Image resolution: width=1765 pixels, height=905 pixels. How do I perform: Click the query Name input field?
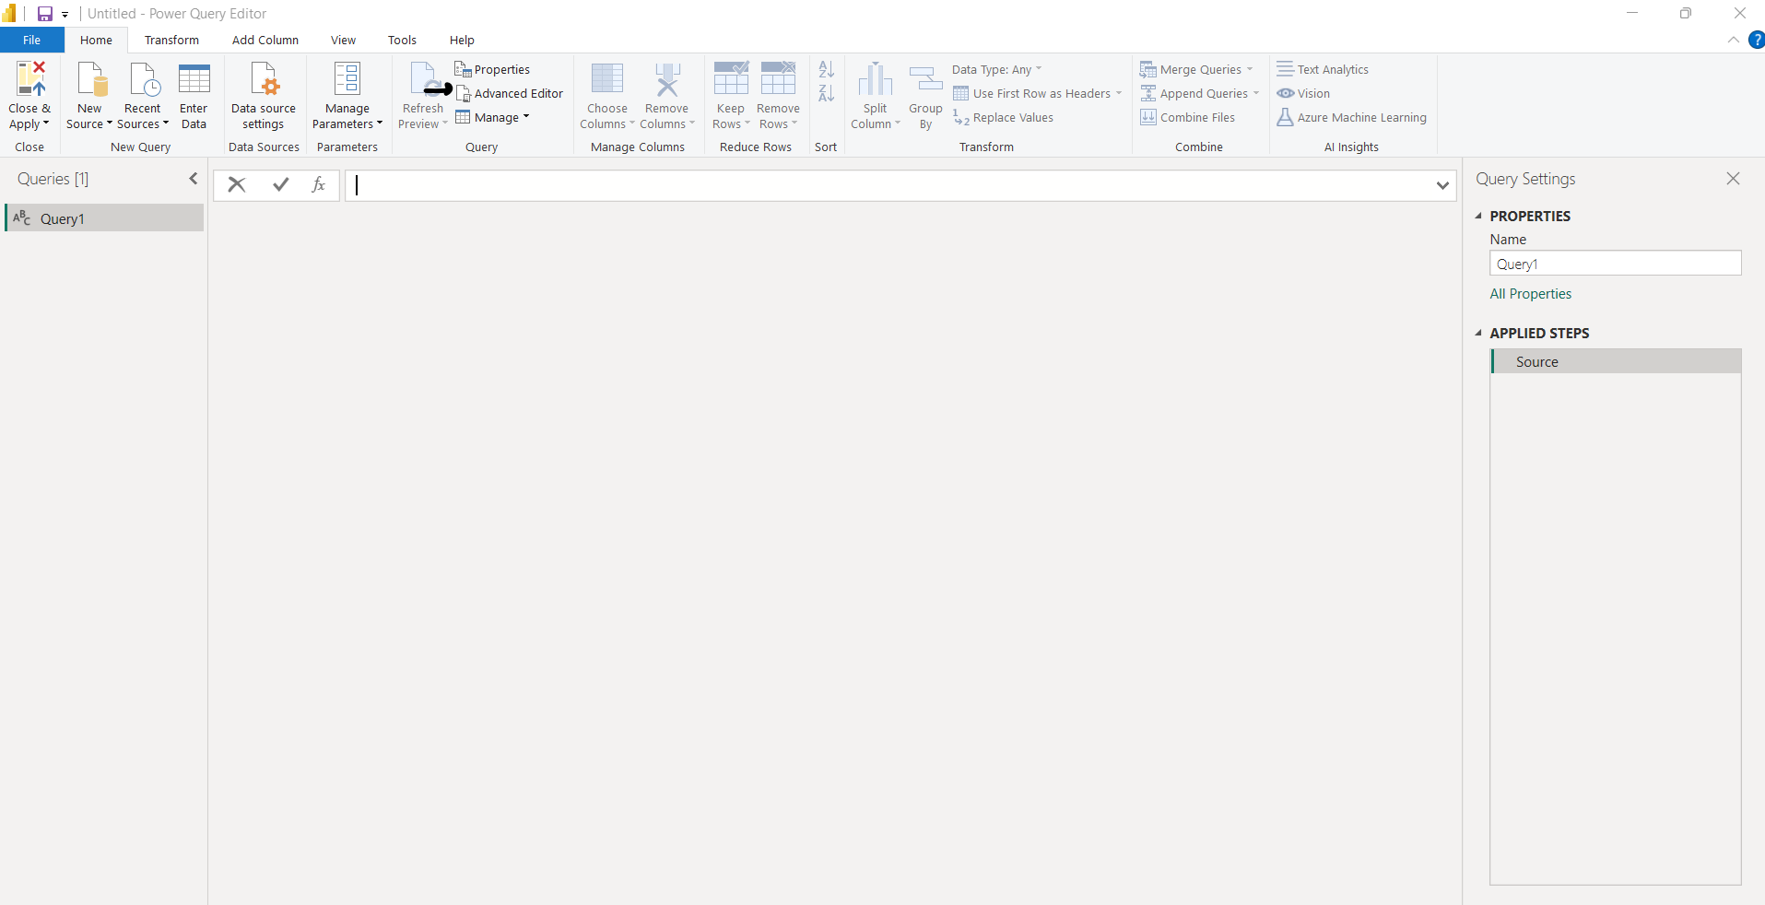pos(1616,264)
